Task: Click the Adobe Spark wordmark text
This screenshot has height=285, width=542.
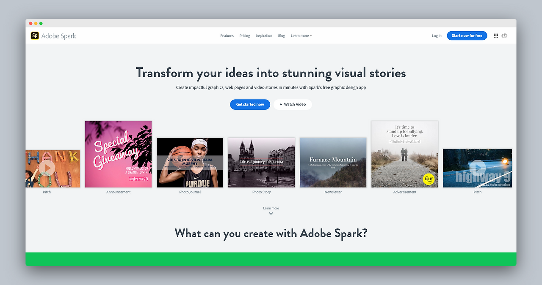Action: (x=59, y=36)
